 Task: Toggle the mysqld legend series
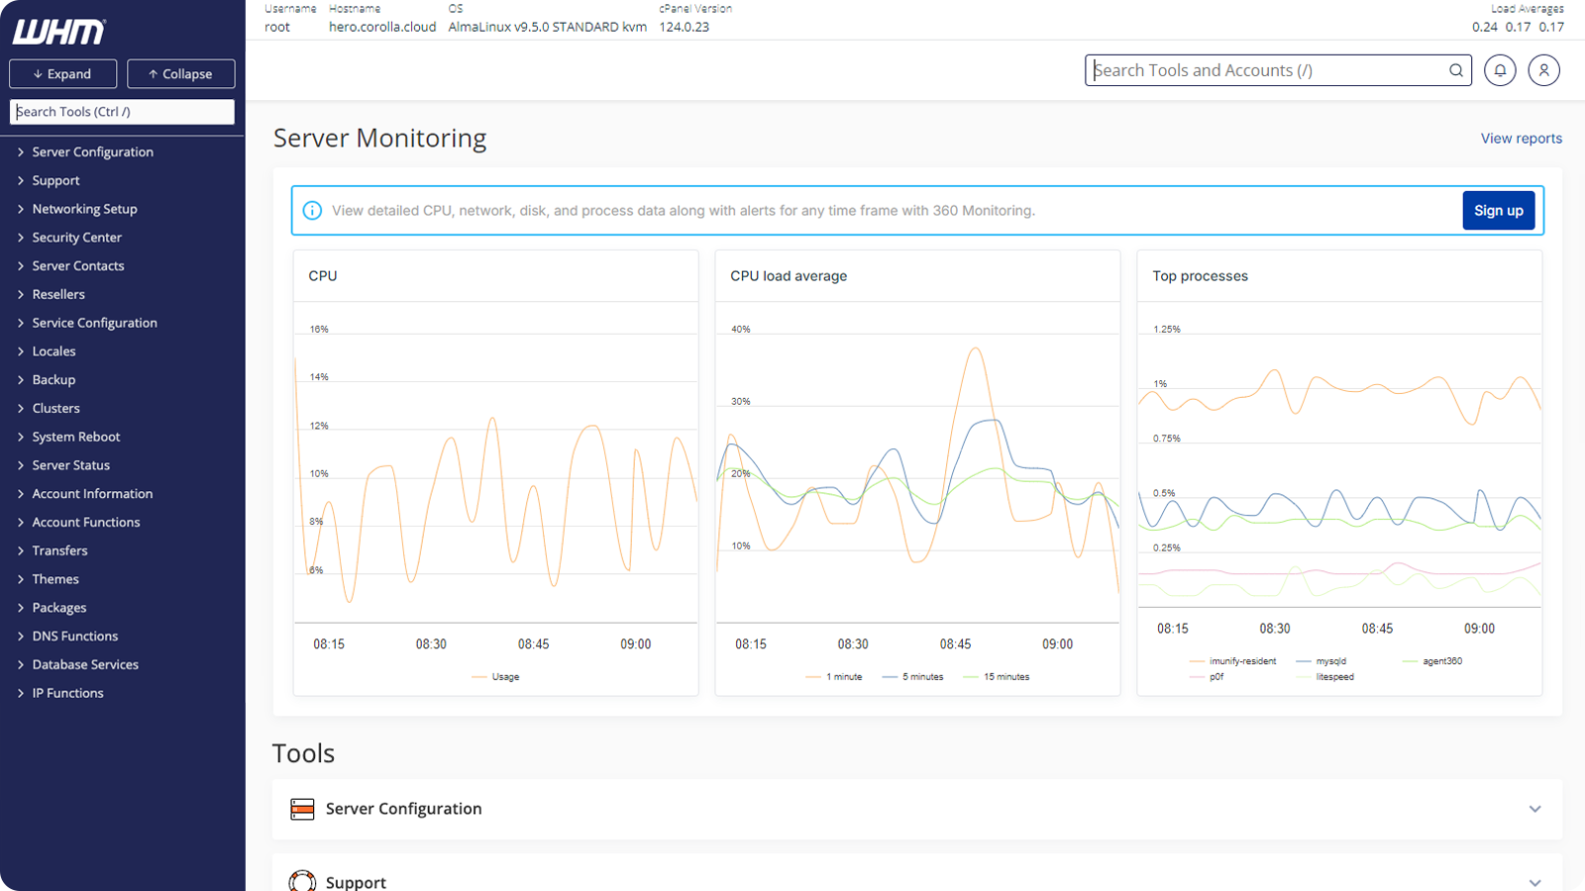(x=1329, y=661)
